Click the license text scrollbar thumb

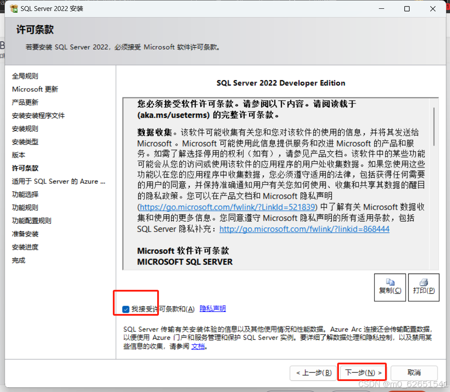[x=434, y=127]
